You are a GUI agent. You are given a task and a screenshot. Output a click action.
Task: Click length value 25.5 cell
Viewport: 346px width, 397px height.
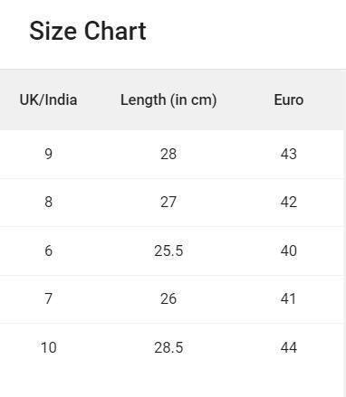168,250
